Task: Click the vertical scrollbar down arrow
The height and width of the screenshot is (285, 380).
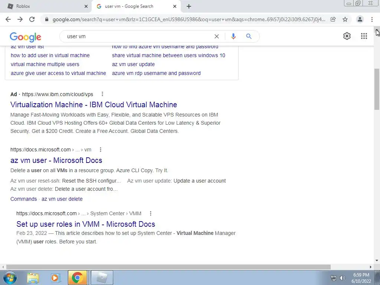Action: click(377, 261)
